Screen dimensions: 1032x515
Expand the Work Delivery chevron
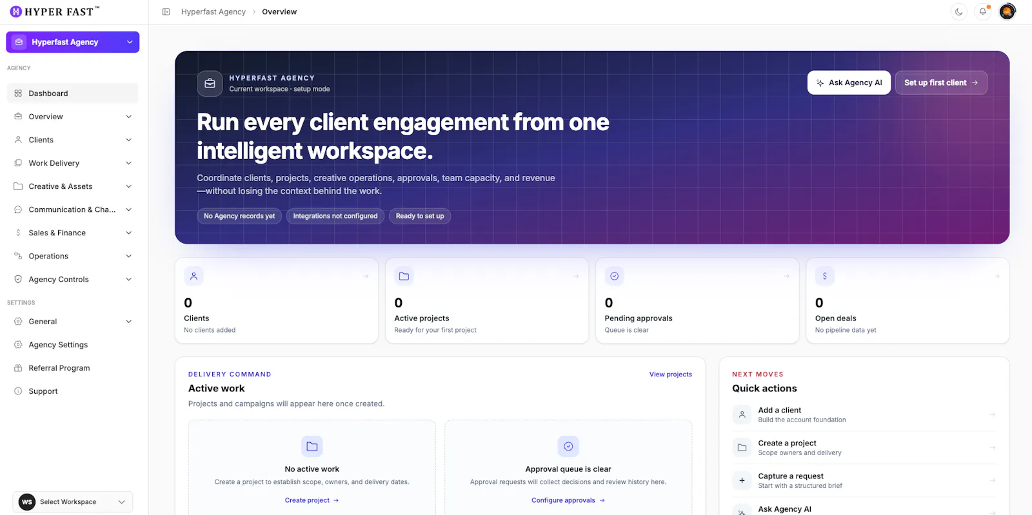coord(129,163)
